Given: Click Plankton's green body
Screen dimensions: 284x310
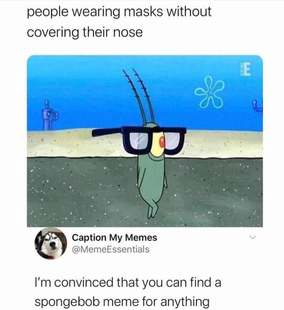Looking at the screenshot, I should coord(151,178).
